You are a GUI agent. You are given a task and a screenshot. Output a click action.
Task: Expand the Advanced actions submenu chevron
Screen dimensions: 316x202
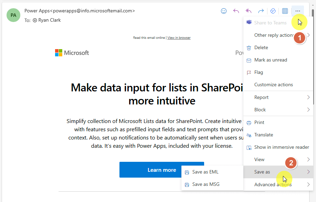308,184
